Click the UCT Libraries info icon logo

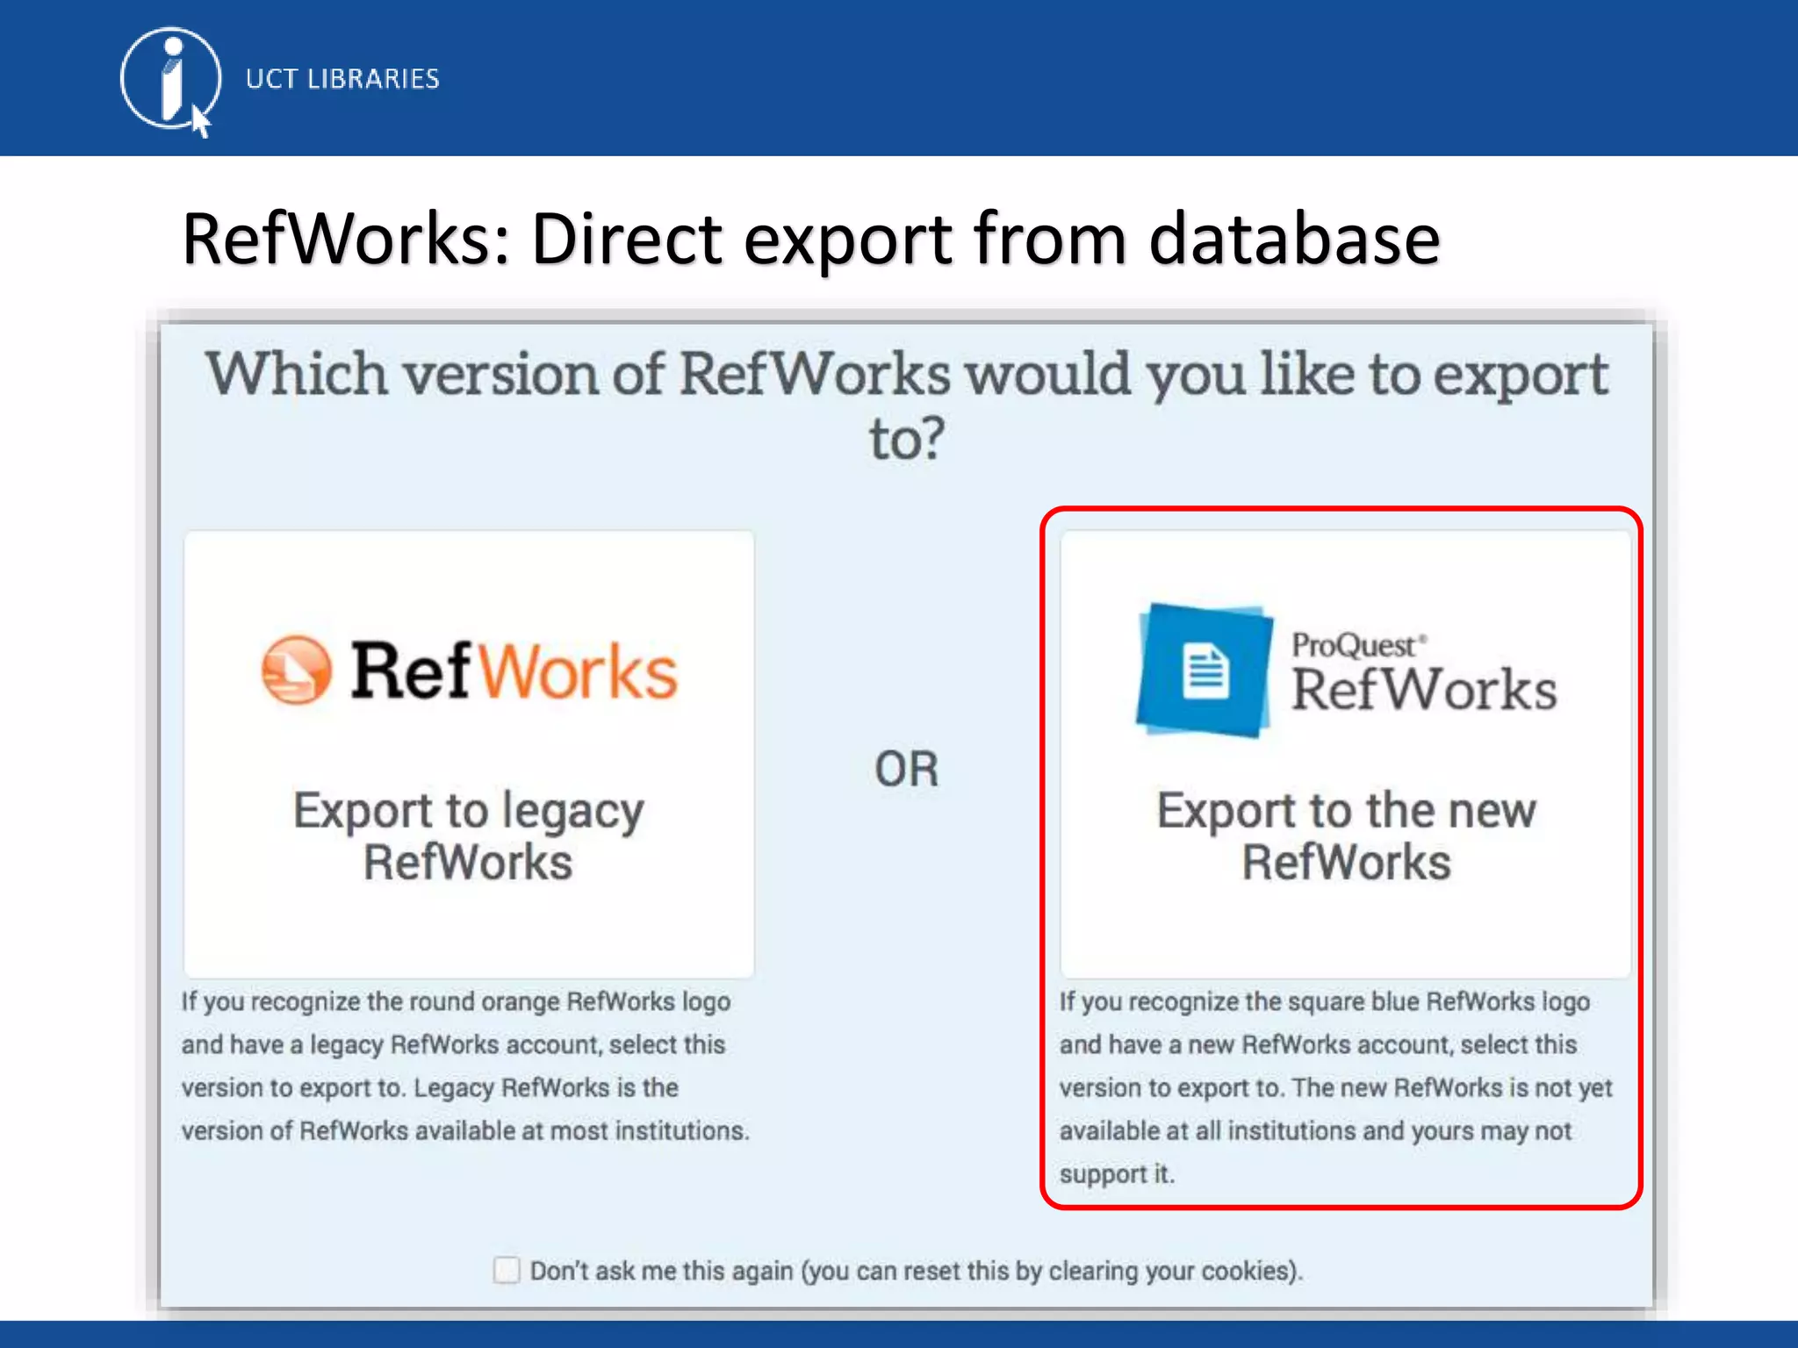(170, 82)
